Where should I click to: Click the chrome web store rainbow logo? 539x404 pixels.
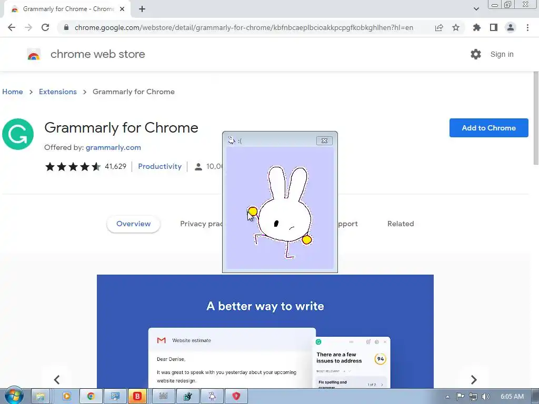tap(34, 54)
